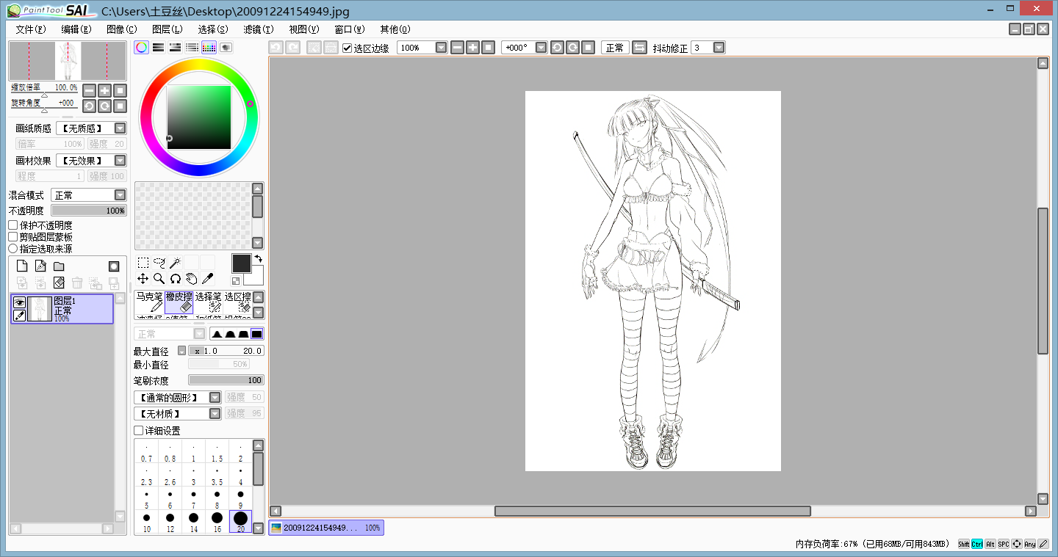Select the magic wand selection tool
This screenshot has height=557, width=1058.
(175, 263)
